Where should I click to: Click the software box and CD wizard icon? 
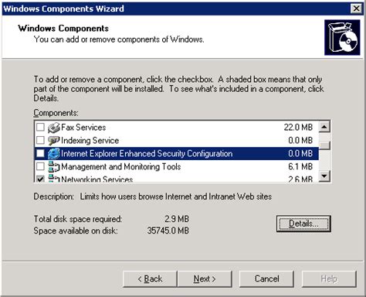342,37
